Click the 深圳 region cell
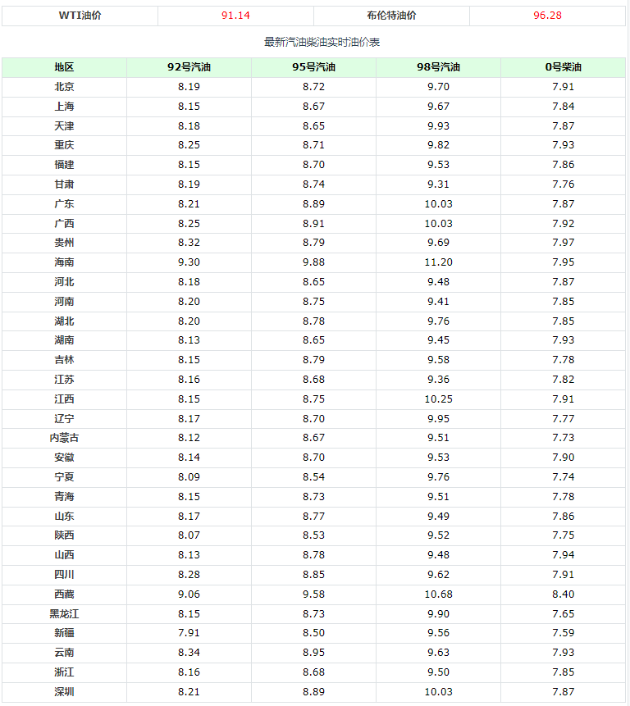This screenshot has height=706, width=630. [64, 692]
